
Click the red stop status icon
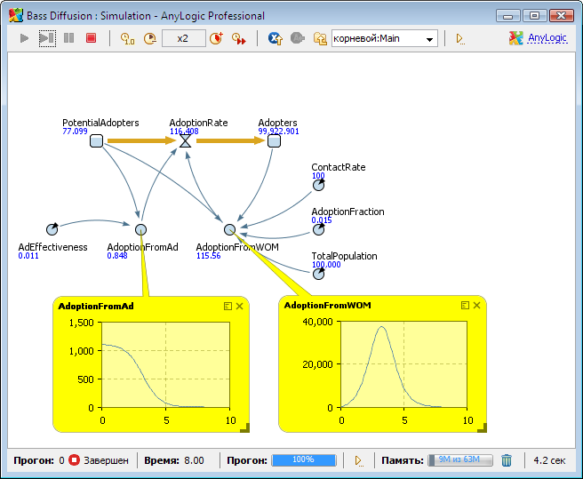75,460
